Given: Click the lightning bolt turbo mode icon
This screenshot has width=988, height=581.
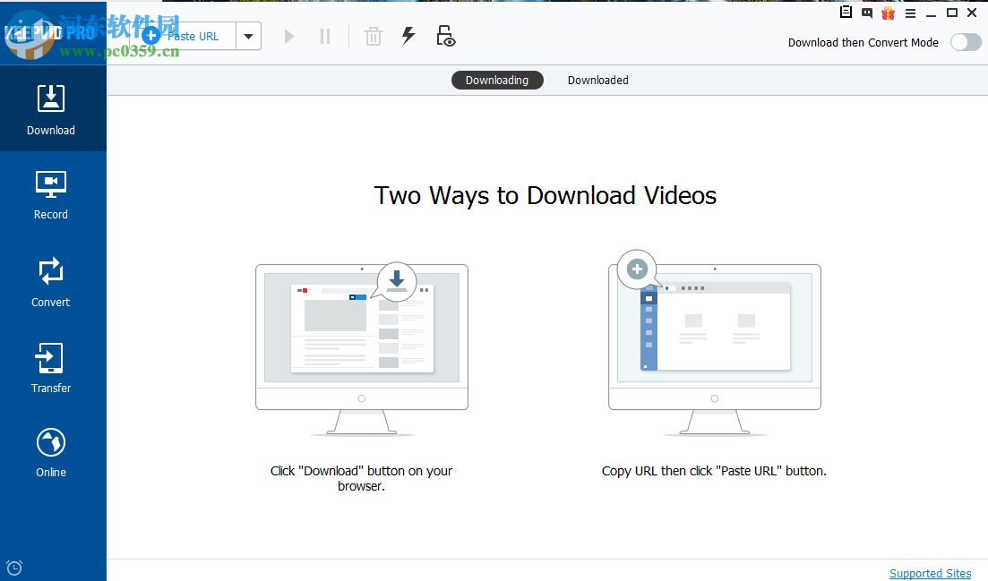Looking at the screenshot, I should pyautogui.click(x=408, y=36).
